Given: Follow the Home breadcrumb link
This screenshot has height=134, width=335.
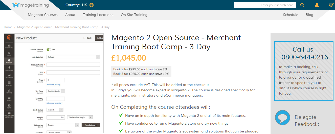Looking at the screenshot, I should [x=8, y=27].
